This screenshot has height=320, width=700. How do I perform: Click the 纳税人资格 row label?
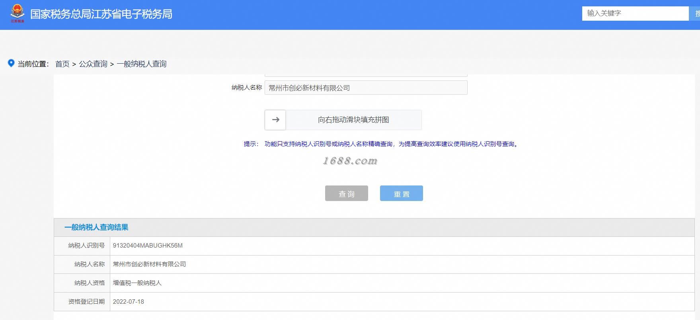90,283
